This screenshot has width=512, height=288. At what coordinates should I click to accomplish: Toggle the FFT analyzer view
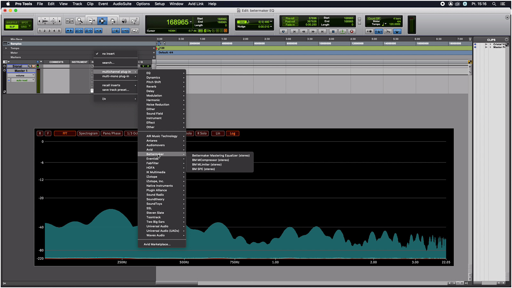[x=65, y=133]
